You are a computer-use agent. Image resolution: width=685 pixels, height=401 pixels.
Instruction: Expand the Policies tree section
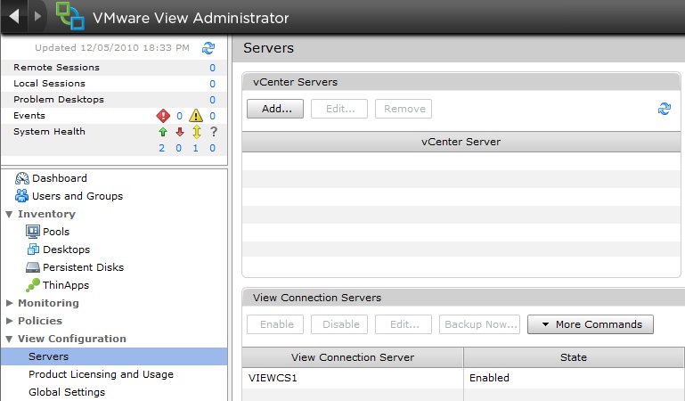tap(9, 321)
